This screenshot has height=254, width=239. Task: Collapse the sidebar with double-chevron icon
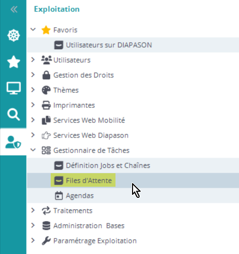[x=14, y=9]
